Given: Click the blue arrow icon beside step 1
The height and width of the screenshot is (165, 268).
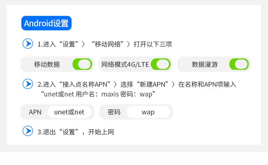Looking at the screenshot, I should (28, 44).
